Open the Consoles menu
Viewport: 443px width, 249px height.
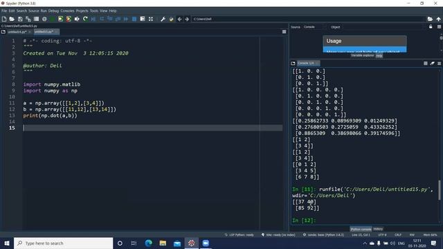click(67, 11)
